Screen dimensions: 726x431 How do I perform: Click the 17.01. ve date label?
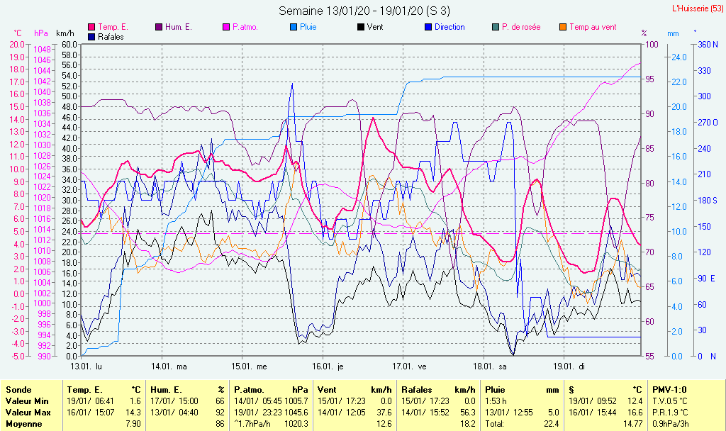coord(409,366)
